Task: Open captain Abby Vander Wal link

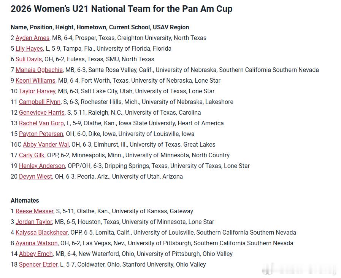Action: click(46, 145)
